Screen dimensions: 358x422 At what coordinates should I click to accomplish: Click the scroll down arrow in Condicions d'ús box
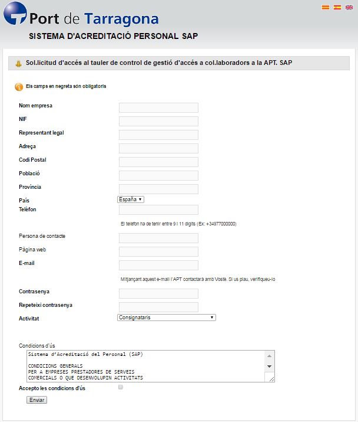(x=269, y=367)
